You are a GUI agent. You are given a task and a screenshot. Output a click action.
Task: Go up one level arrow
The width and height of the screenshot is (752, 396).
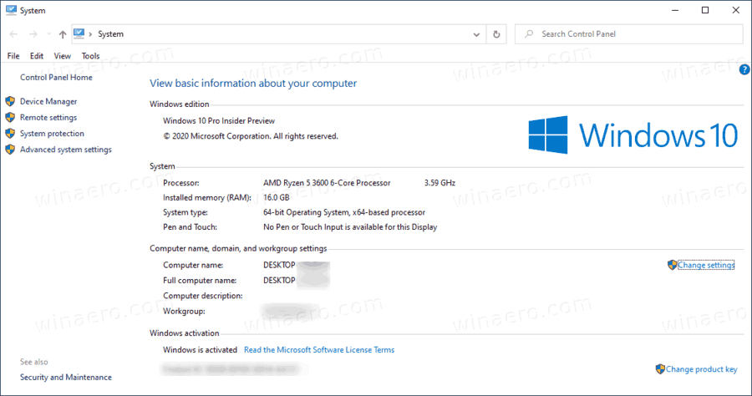[63, 34]
